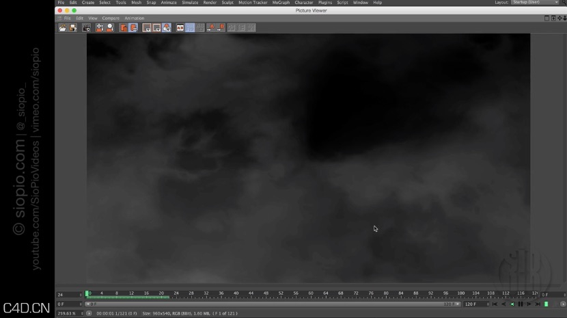Screen dimensions: 567x318
Task: Click the new window panel icon at top right
Action: pyautogui.click(x=553, y=18)
